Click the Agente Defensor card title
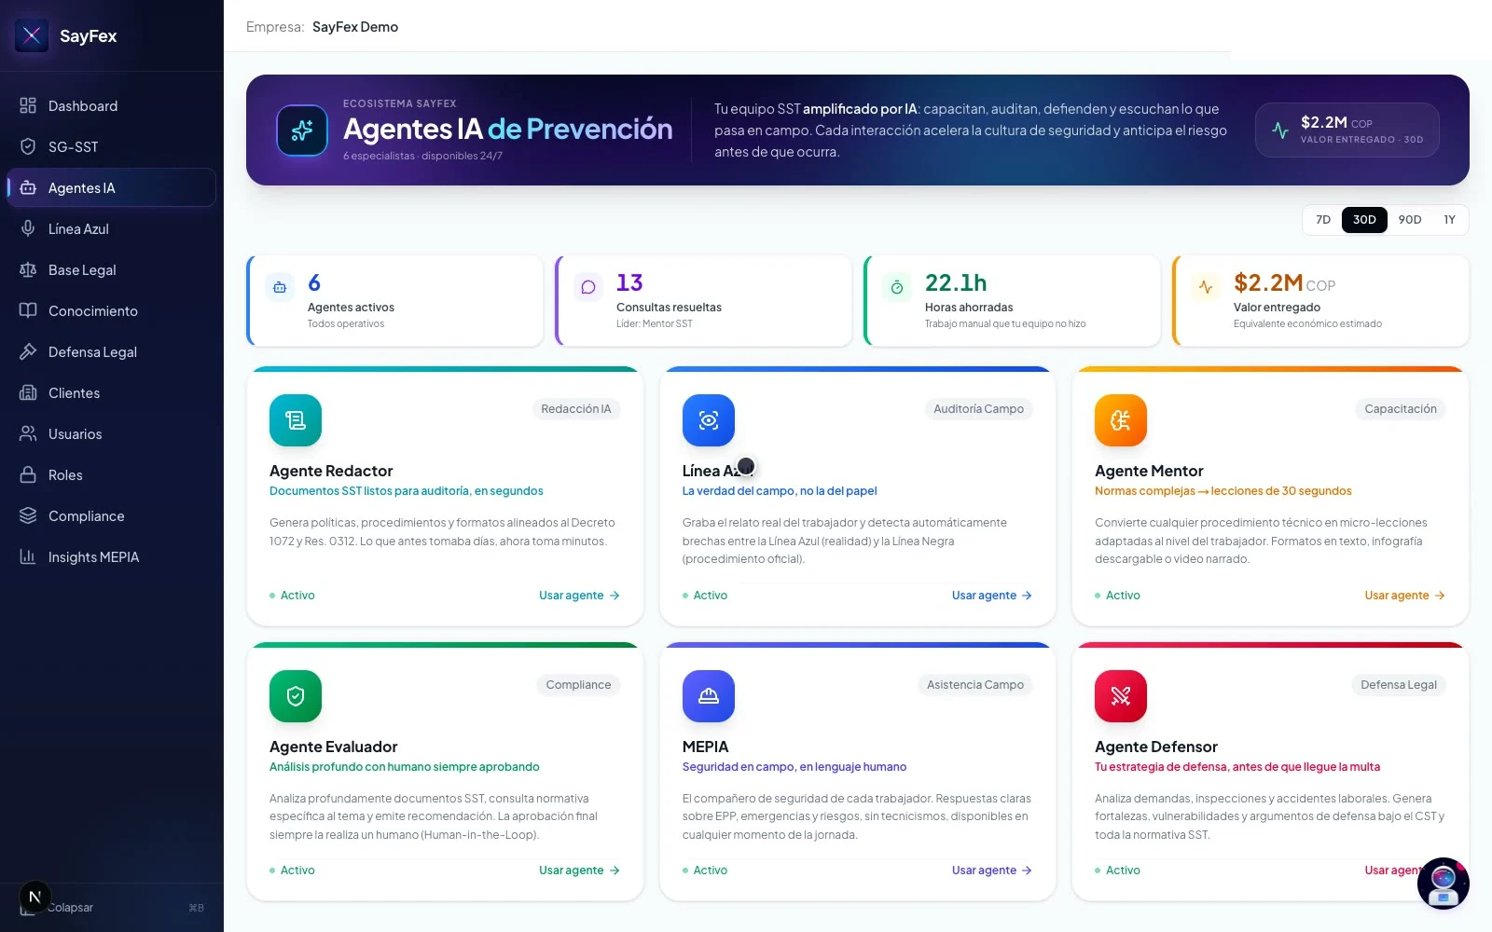This screenshot has height=932, width=1492. [1156, 747]
